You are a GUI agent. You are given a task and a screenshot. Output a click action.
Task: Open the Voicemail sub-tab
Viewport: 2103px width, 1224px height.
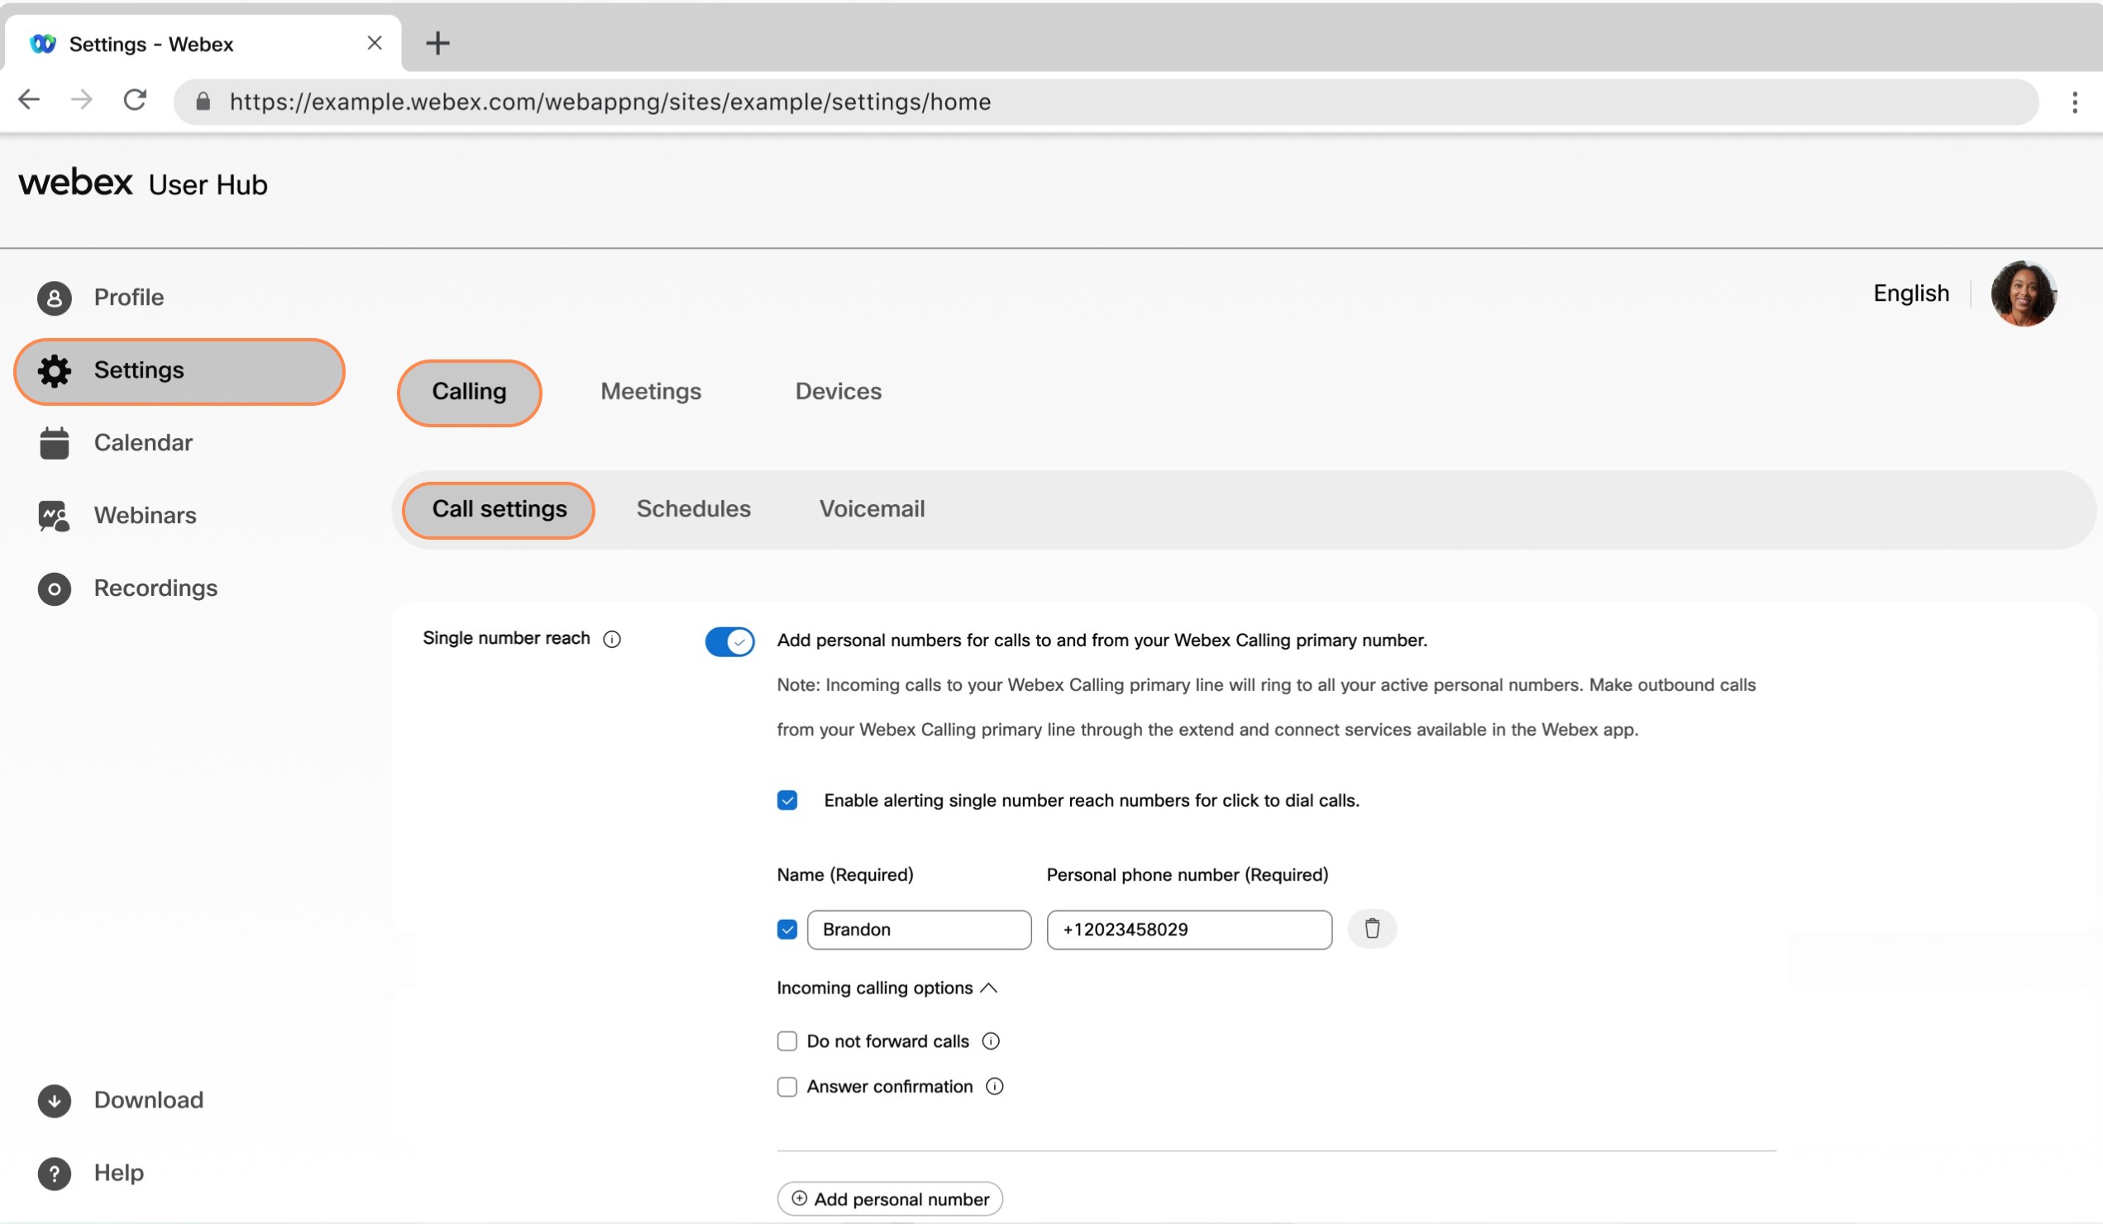872,509
